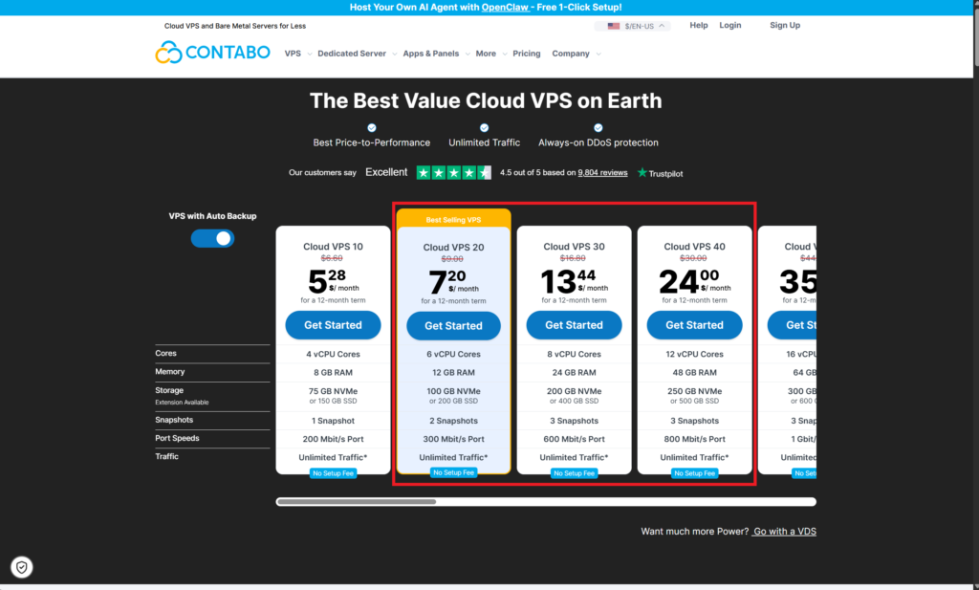
Task: Click the 48 GB RAM value
Action: click(694, 372)
